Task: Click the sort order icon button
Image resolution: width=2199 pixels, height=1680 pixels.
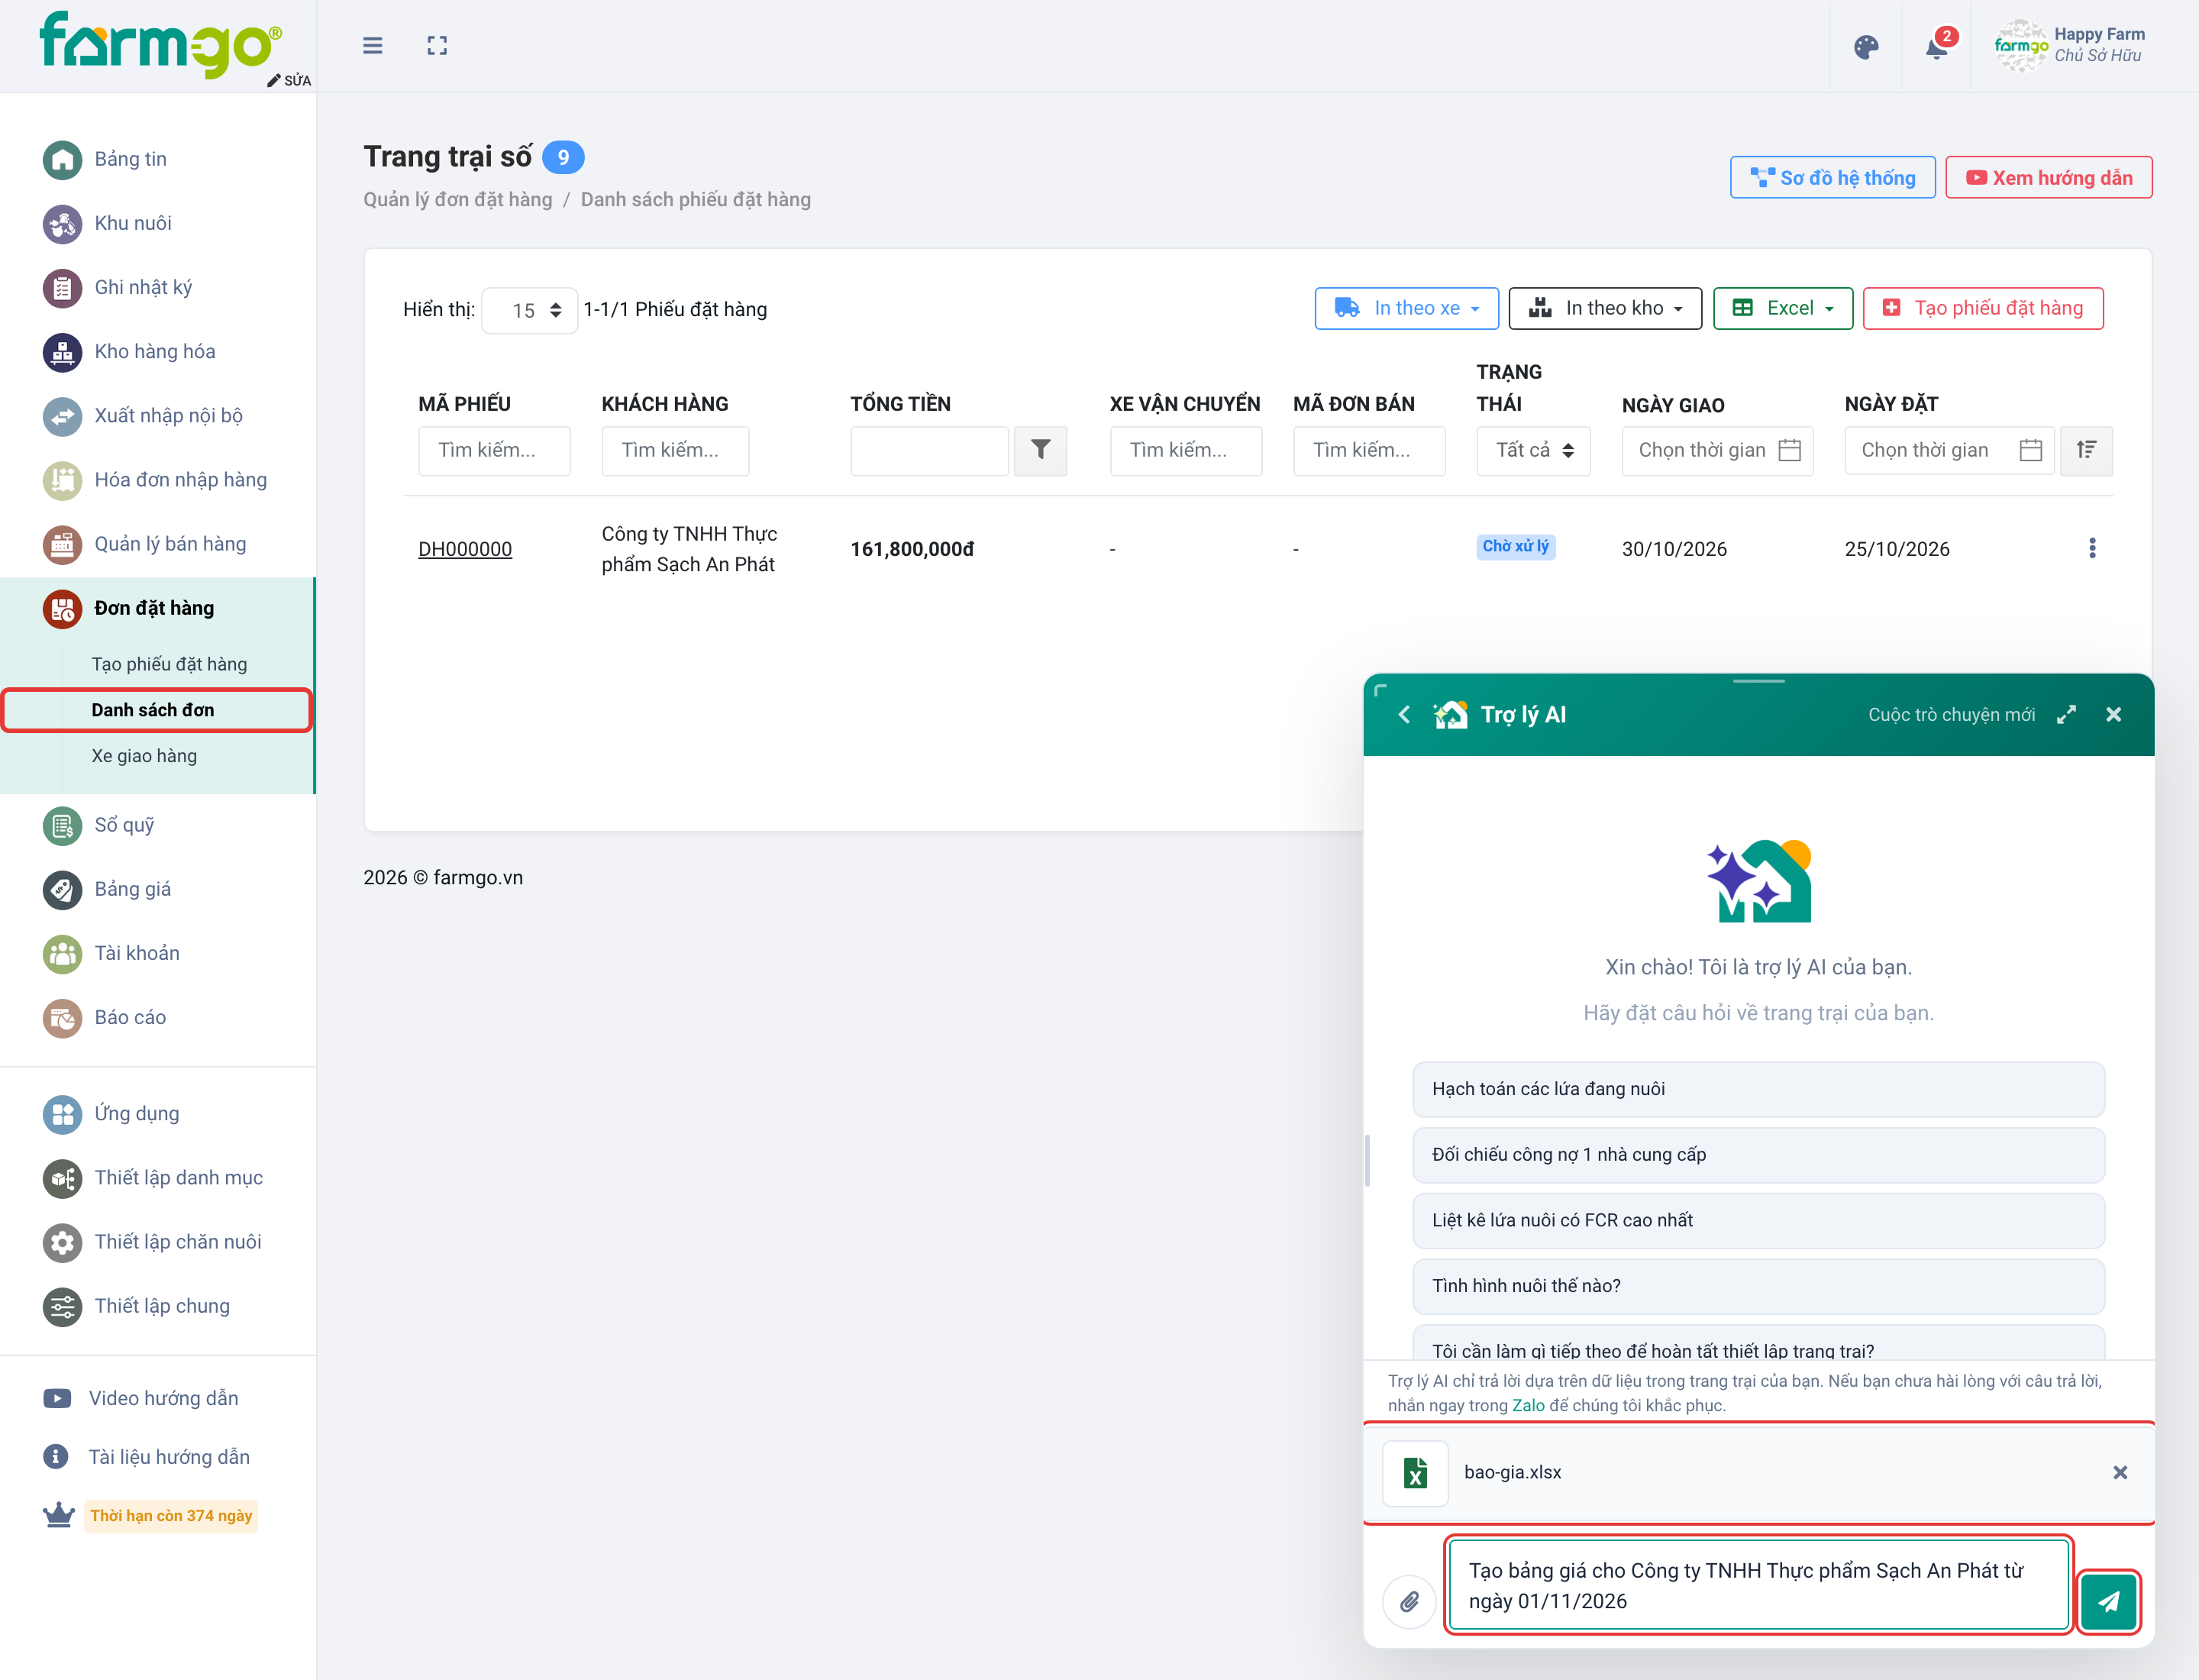Action: tap(2086, 450)
